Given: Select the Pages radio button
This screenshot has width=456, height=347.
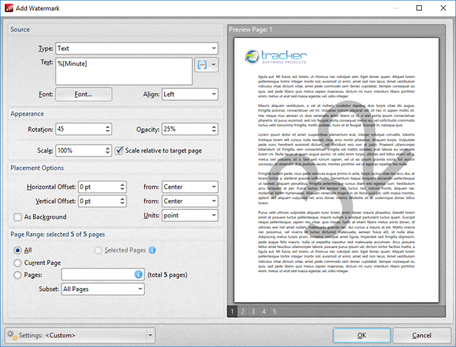Looking at the screenshot, I should (18, 275).
